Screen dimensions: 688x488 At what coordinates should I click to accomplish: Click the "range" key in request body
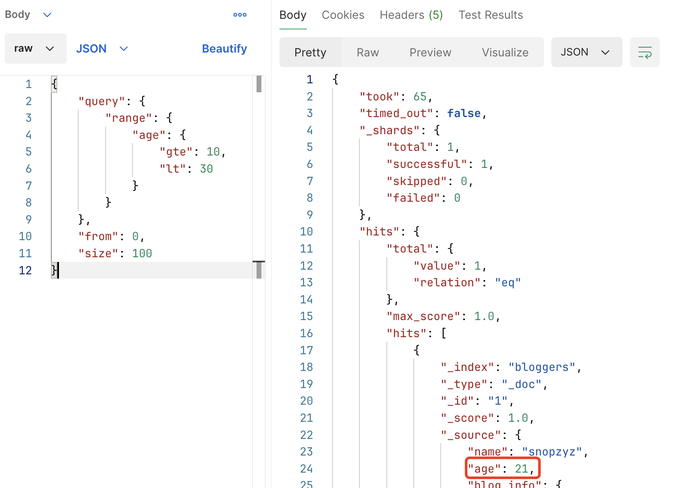click(129, 118)
